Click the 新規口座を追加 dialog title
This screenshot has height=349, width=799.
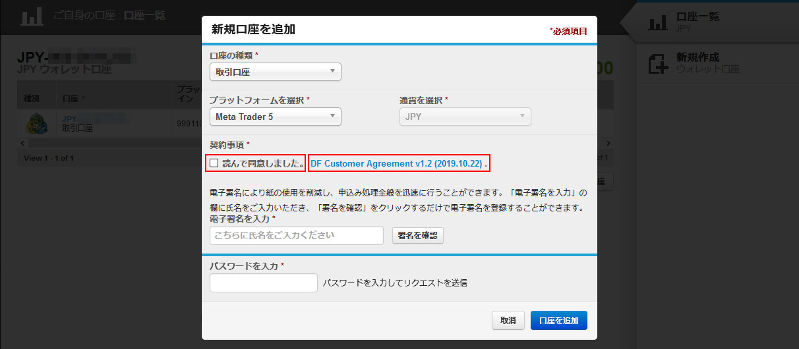click(x=253, y=29)
